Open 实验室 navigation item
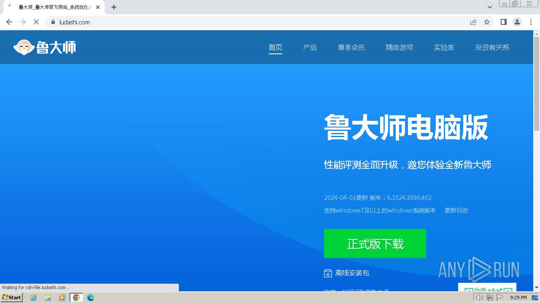540x303 pixels. tap(444, 48)
